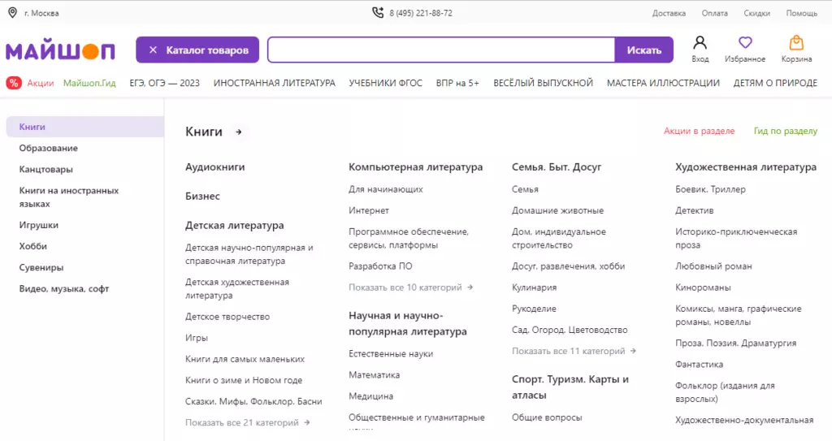
Task: Change city by clicking г. Москва
Action: (41, 13)
